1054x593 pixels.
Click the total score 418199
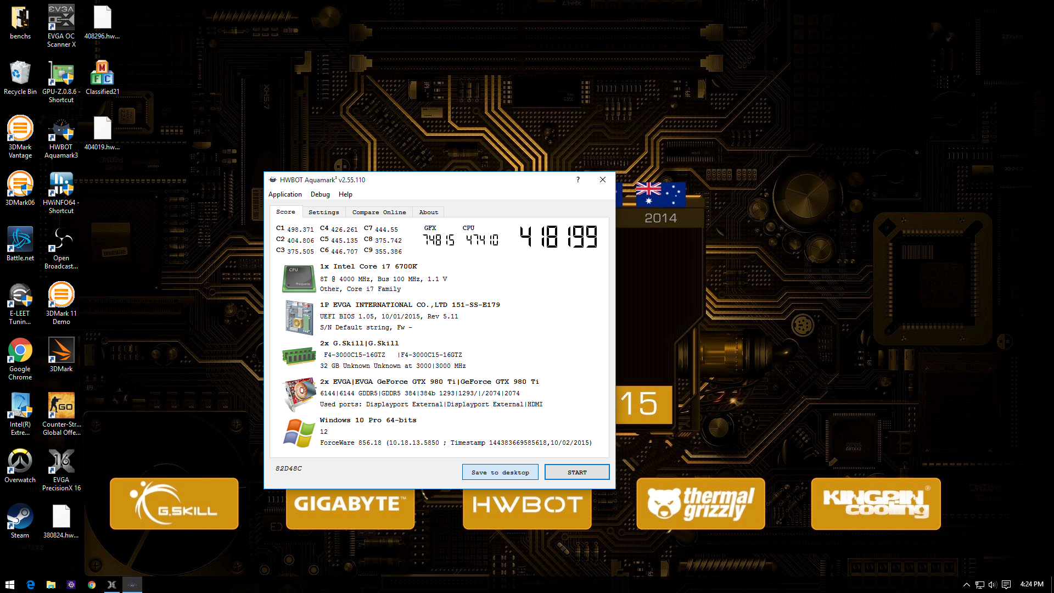pyautogui.click(x=558, y=237)
